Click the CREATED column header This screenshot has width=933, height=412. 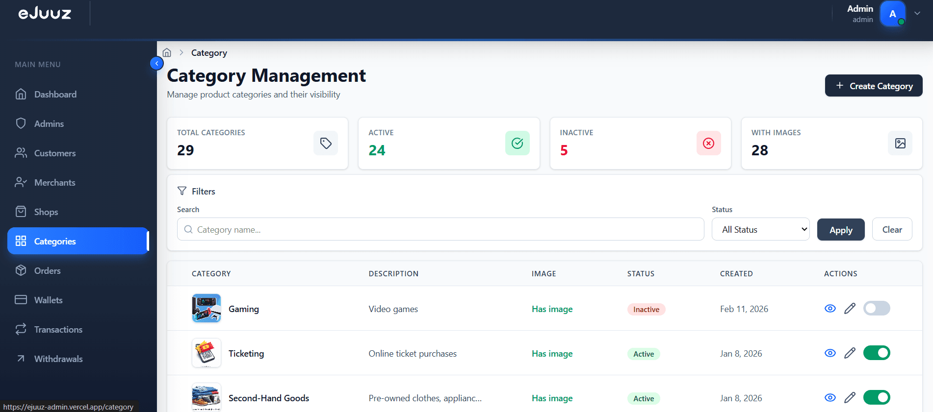pyautogui.click(x=736, y=274)
